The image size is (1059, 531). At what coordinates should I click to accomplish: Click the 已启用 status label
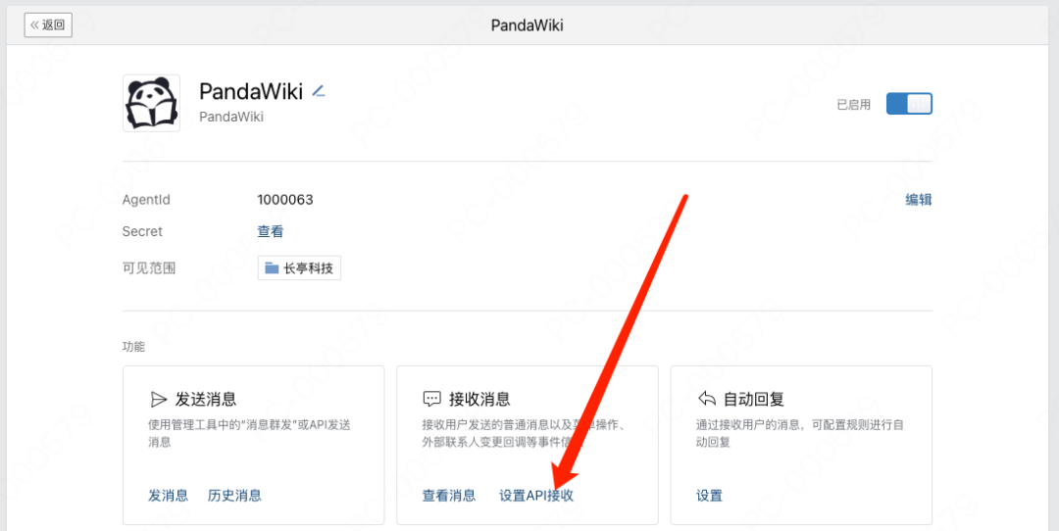click(x=854, y=105)
